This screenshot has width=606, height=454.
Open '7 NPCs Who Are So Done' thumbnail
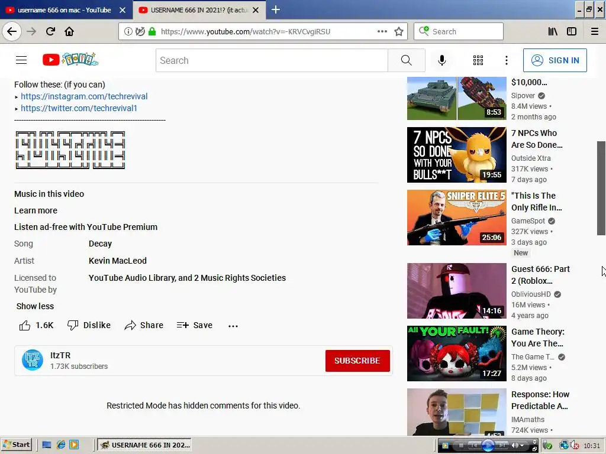pos(456,155)
